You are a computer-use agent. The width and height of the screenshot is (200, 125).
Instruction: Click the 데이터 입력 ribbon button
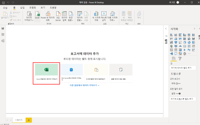click(64, 16)
